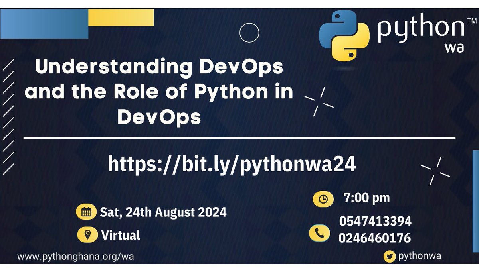Click the clock icon beside 7:00 pm
This screenshot has height=269, width=479.
[323, 199]
